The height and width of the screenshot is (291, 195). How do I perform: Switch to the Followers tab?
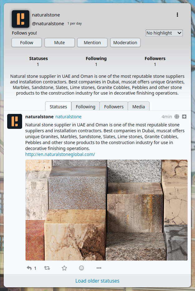pos(114,107)
